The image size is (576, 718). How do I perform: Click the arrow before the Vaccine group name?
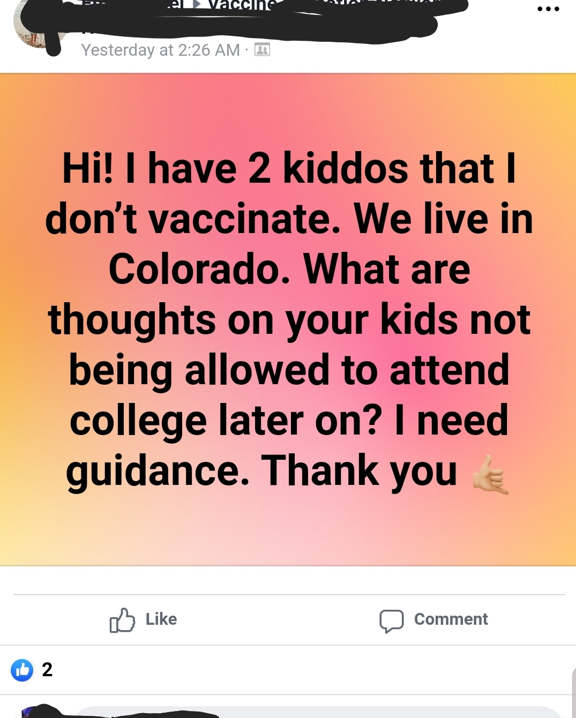(197, 4)
